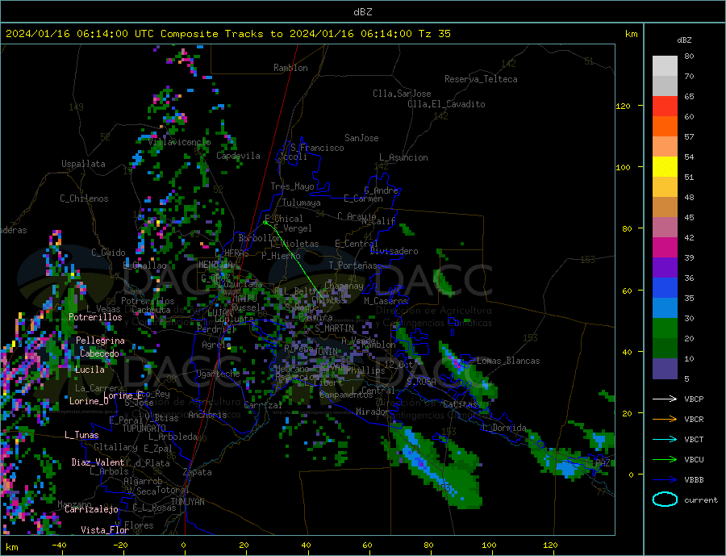The height and width of the screenshot is (556, 726).
Task: Click the -40 km tick on the bottom axis
Action: click(59, 545)
